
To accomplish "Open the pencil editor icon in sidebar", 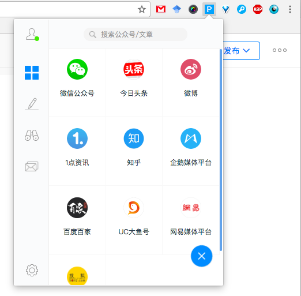I will [32, 104].
